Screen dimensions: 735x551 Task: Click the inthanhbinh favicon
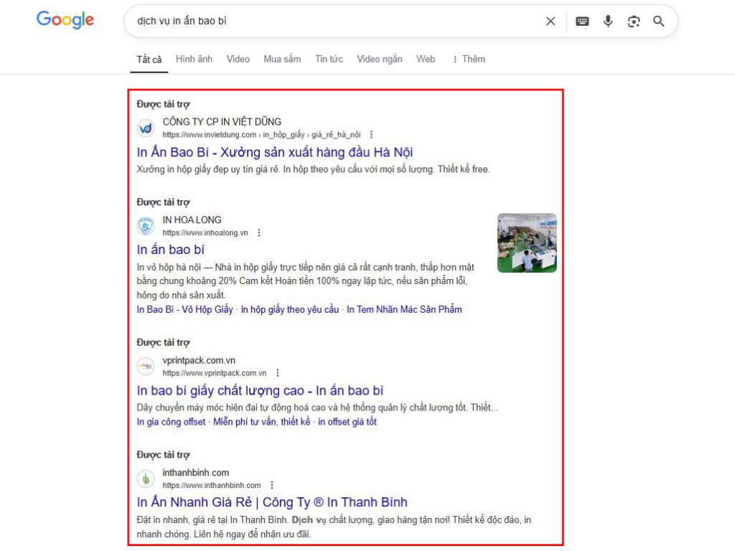[146, 479]
